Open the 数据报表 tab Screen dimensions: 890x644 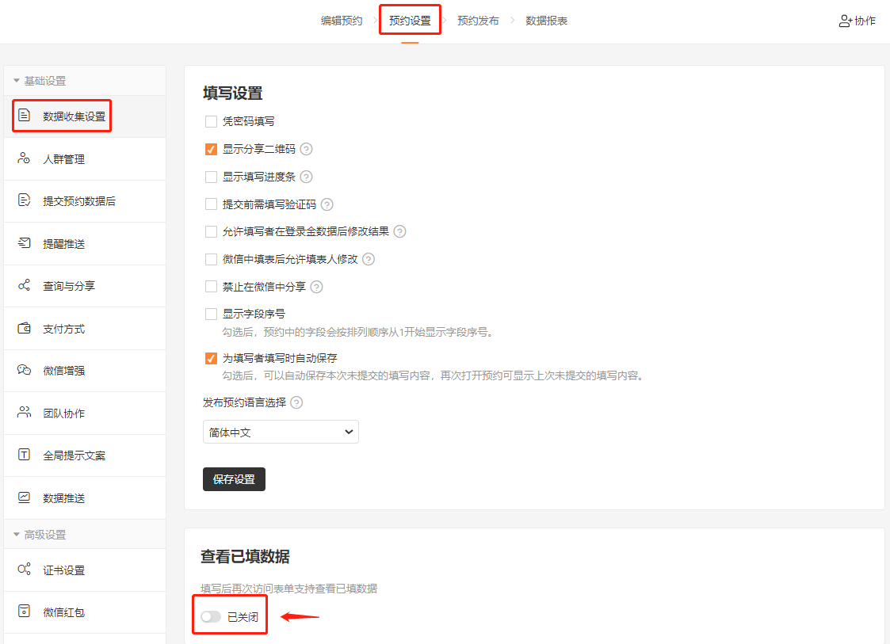click(x=546, y=21)
